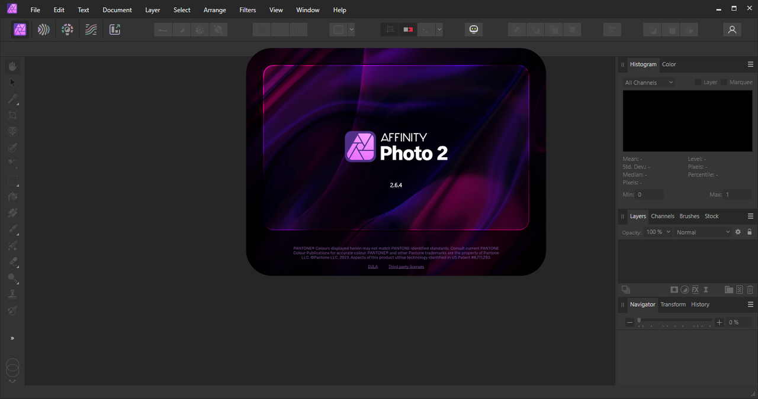Open the Third party licenses link
Image resolution: width=758 pixels, height=399 pixels.
point(406,267)
